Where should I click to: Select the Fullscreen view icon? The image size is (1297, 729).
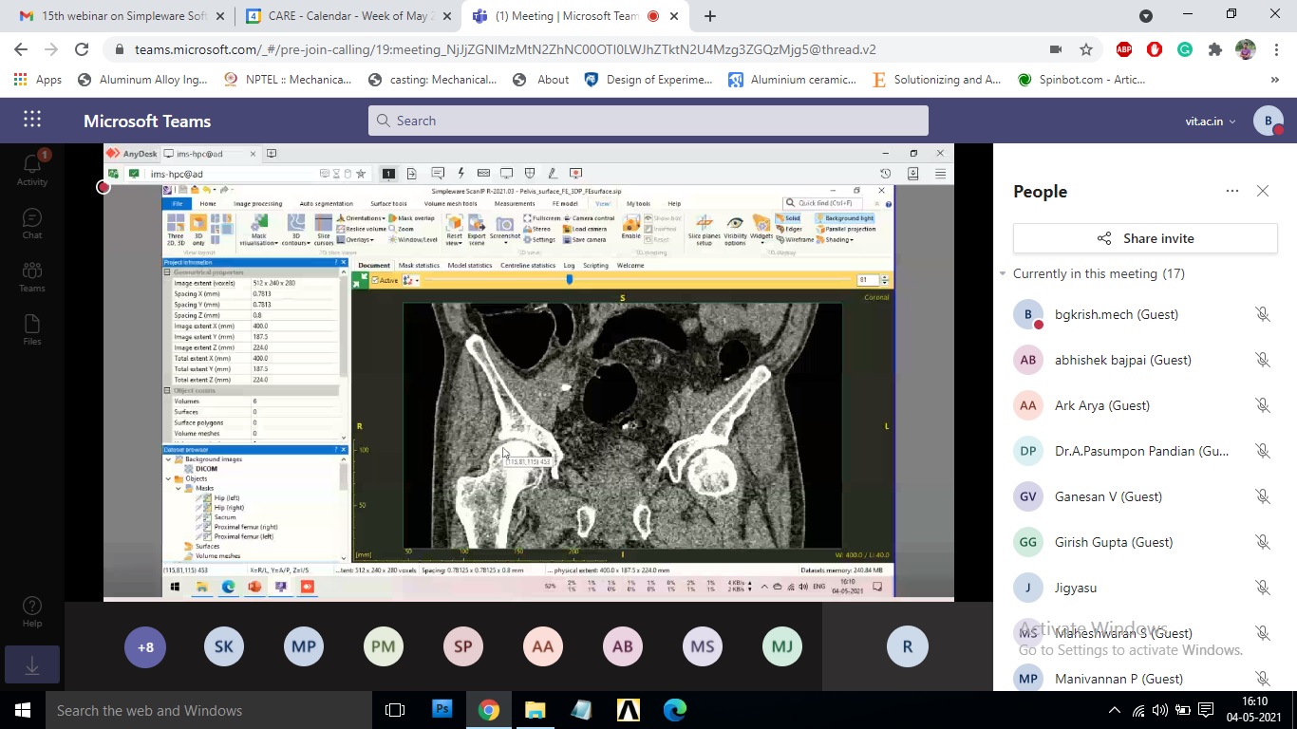pyautogui.click(x=542, y=218)
